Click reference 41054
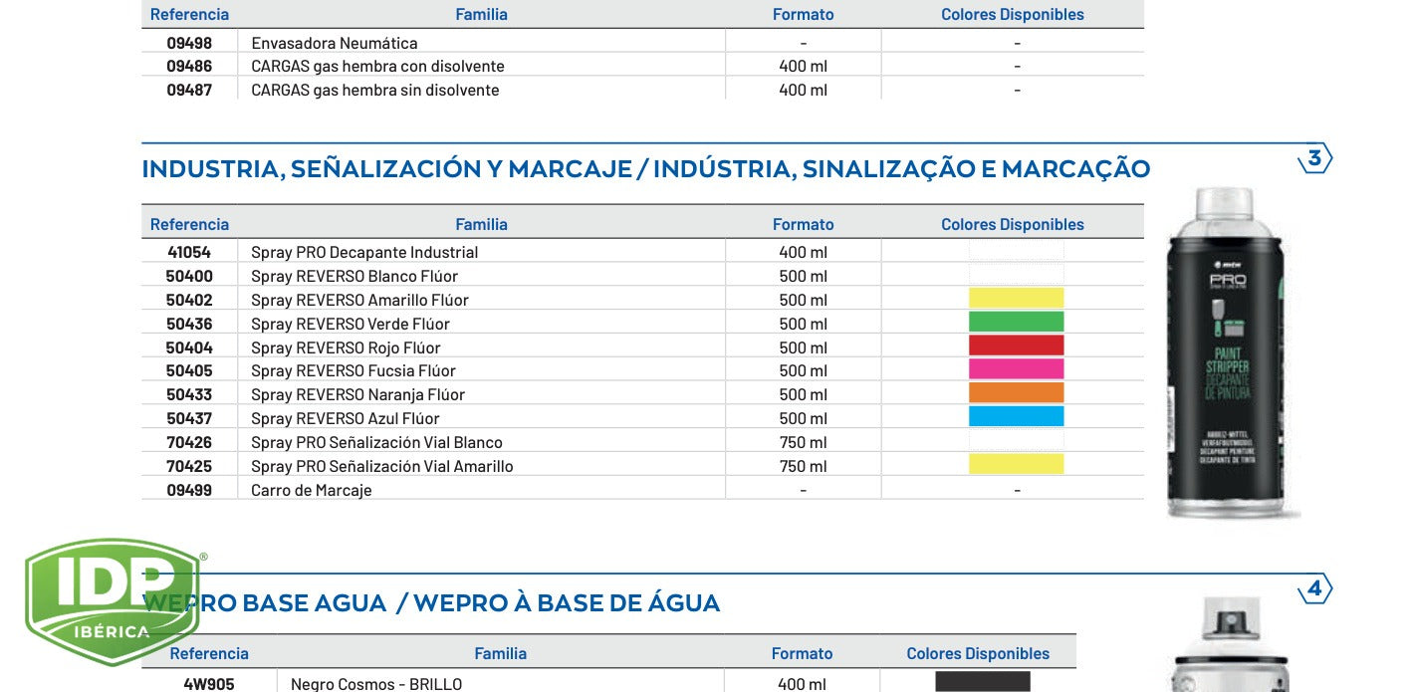Image resolution: width=1412 pixels, height=692 pixels. point(189,252)
